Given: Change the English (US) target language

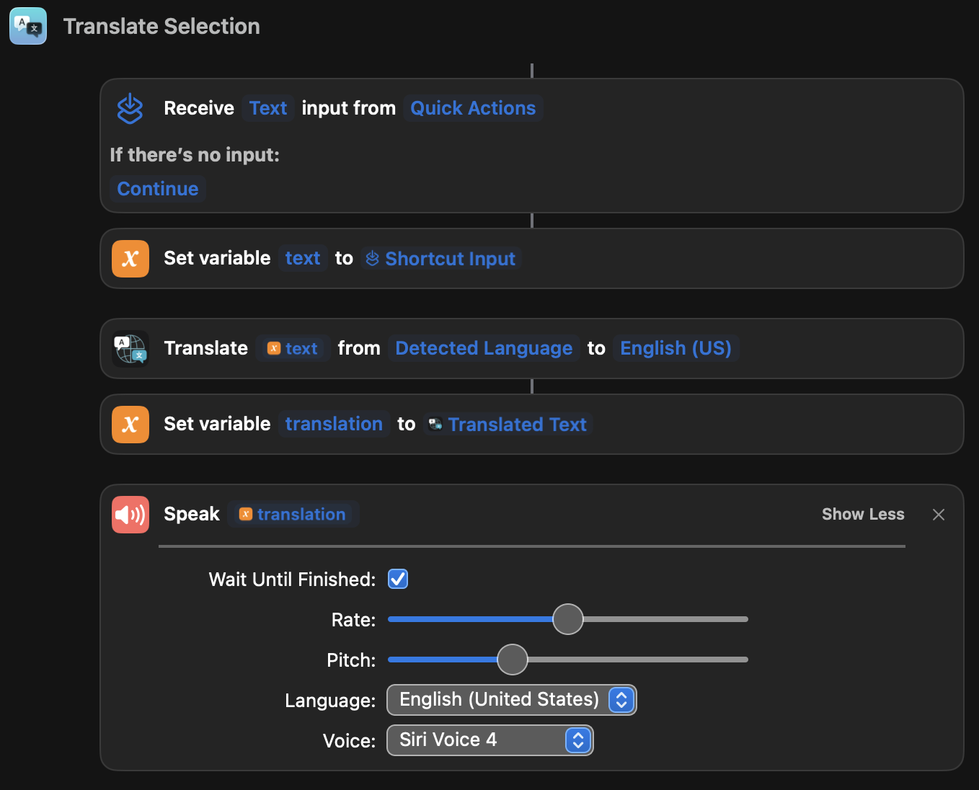Looking at the screenshot, I should click(675, 349).
